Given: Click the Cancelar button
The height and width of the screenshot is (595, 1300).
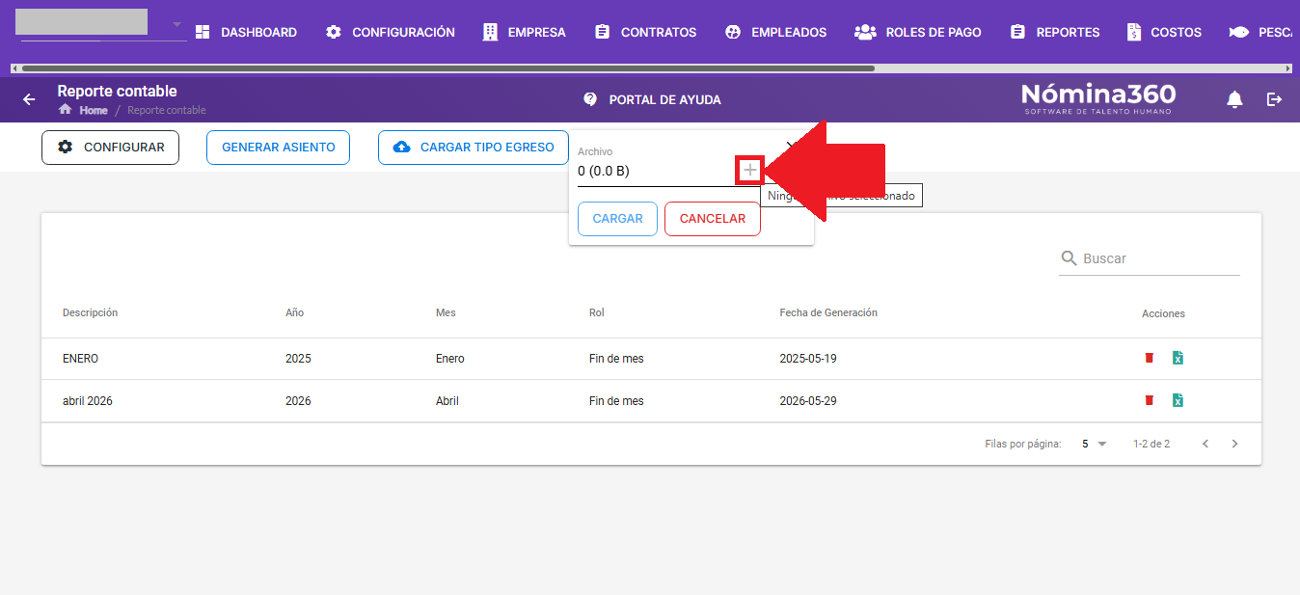Looking at the screenshot, I should tap(713, 219).
